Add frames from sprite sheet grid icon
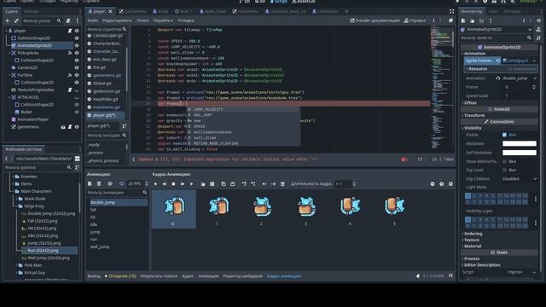 coord(212,184)
